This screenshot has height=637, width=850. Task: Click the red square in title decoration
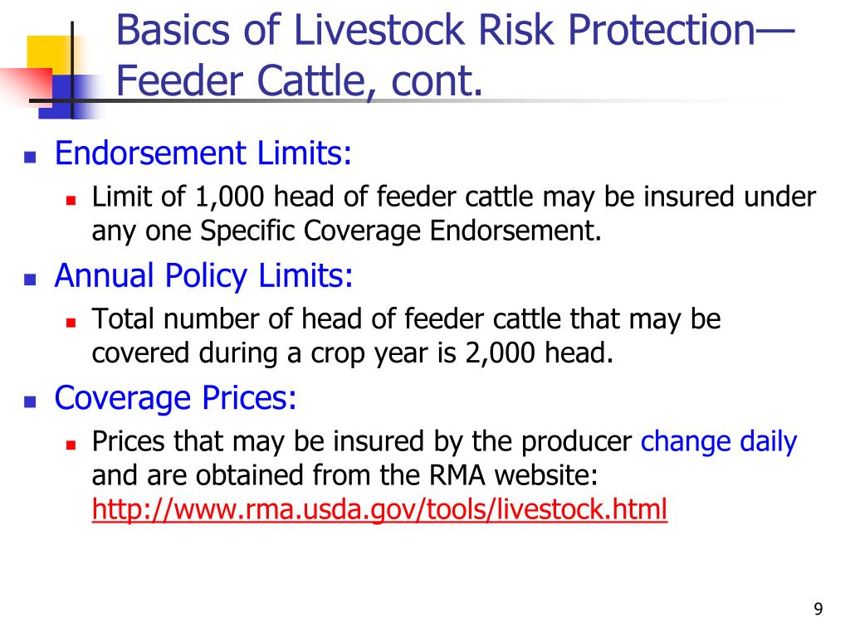click(x=27, y=84)
